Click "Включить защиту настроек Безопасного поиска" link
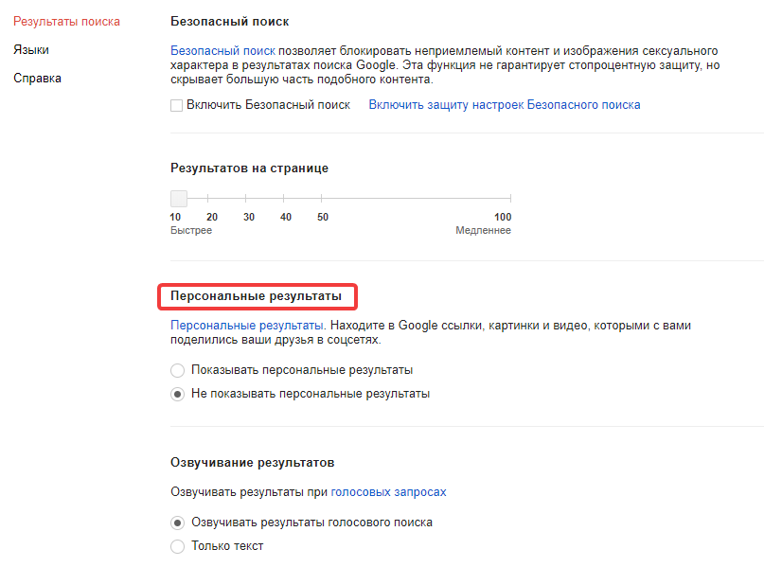The height and width of the screenshot is (567, 764). click(x=505, y=105)
